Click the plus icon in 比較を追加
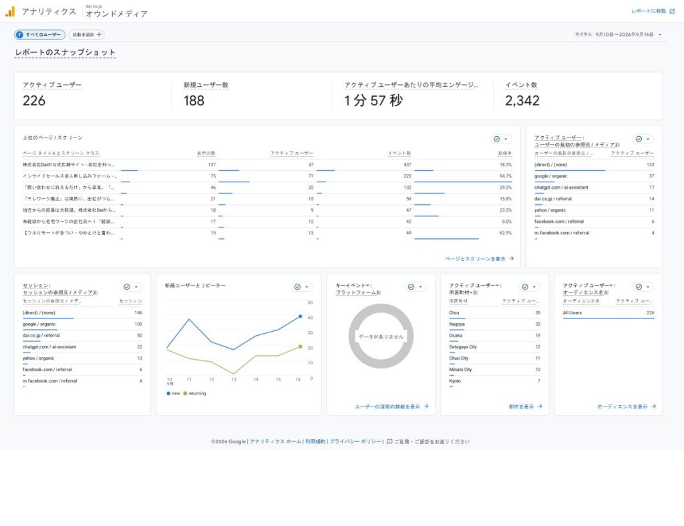The width and height of the screenshot is (684, 526). (99, 35)
